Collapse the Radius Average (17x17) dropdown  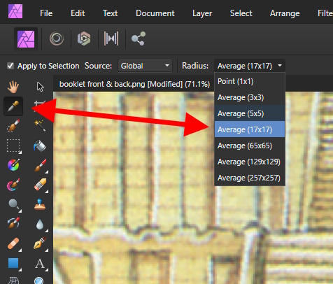point(250,66)
